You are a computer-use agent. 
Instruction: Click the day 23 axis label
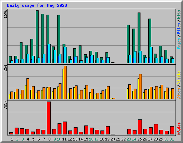(129, 139)
